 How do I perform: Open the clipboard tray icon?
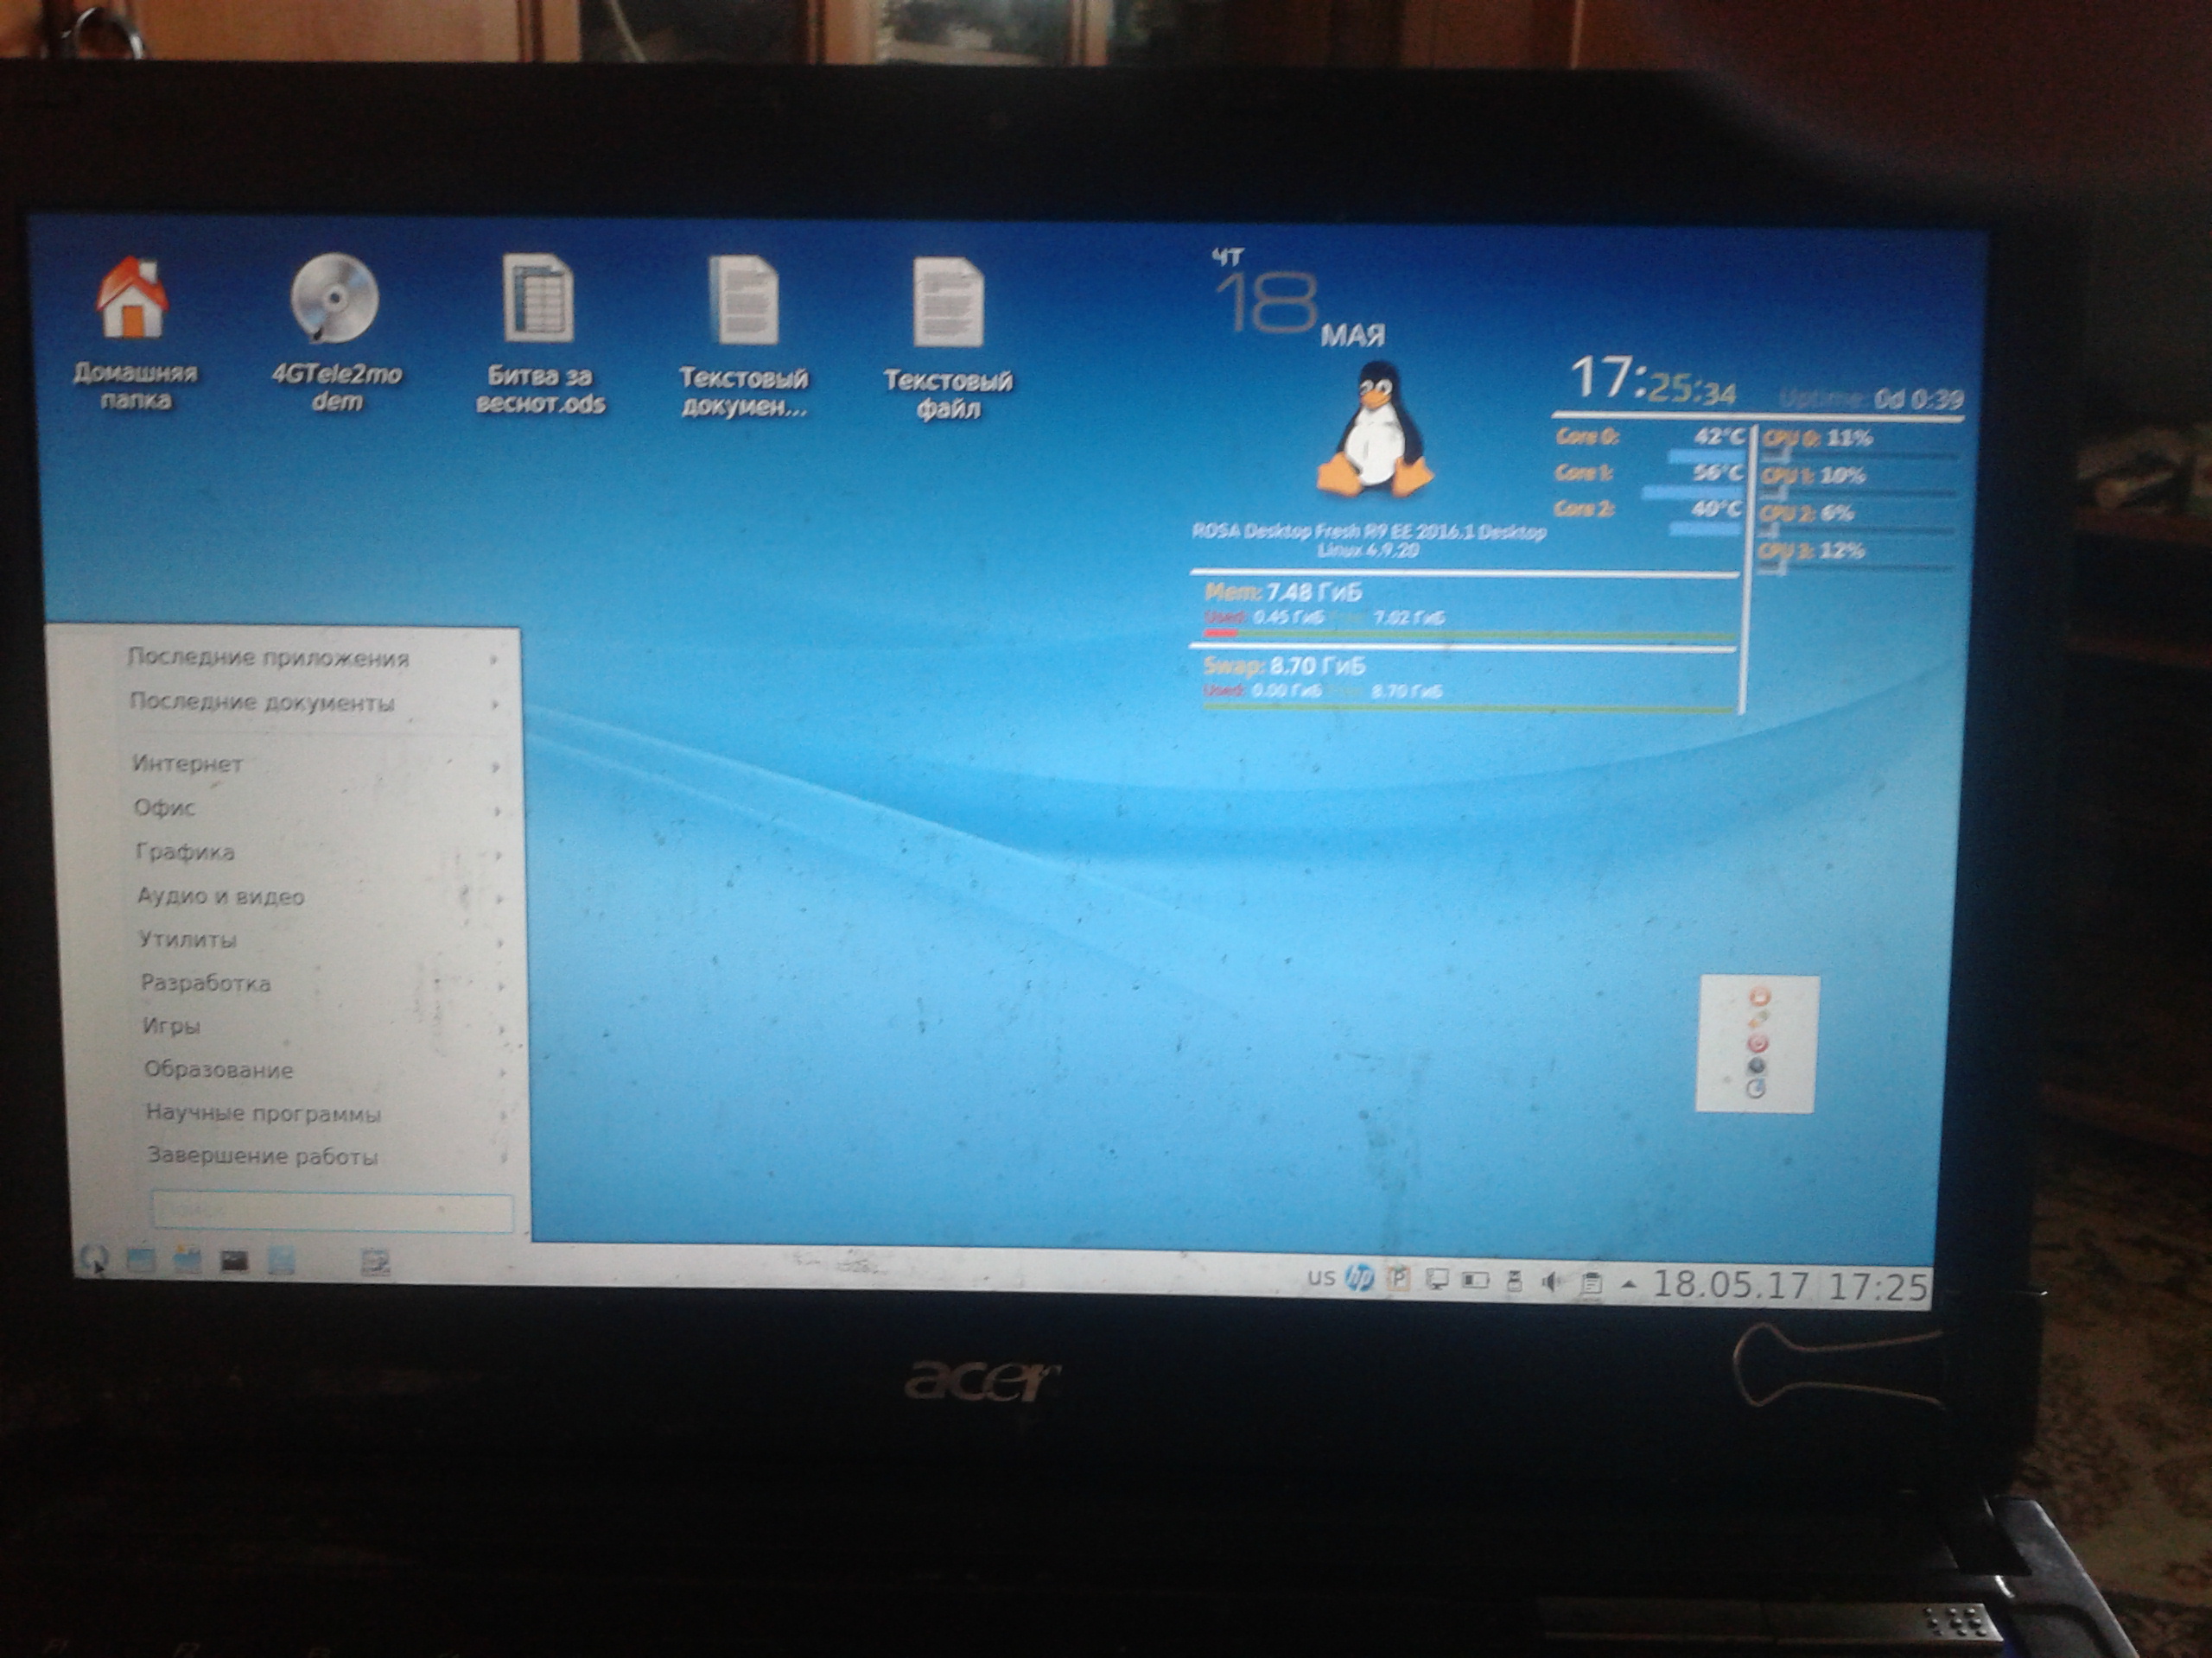point(1590,1283)
